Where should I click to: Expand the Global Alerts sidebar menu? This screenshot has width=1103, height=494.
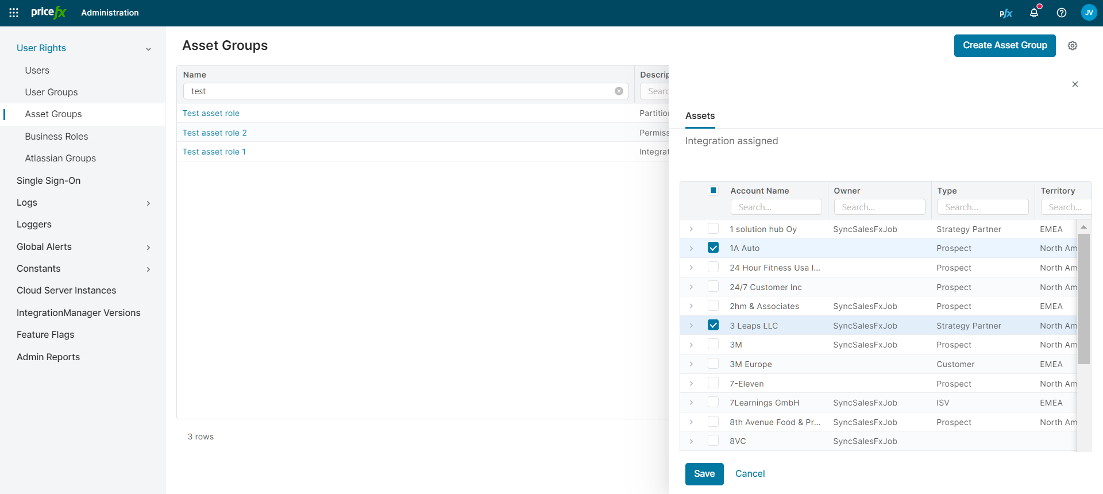tap(148, 248)
